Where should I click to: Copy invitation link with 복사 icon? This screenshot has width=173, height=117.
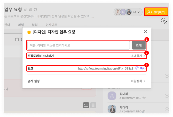tap(138, 68)
